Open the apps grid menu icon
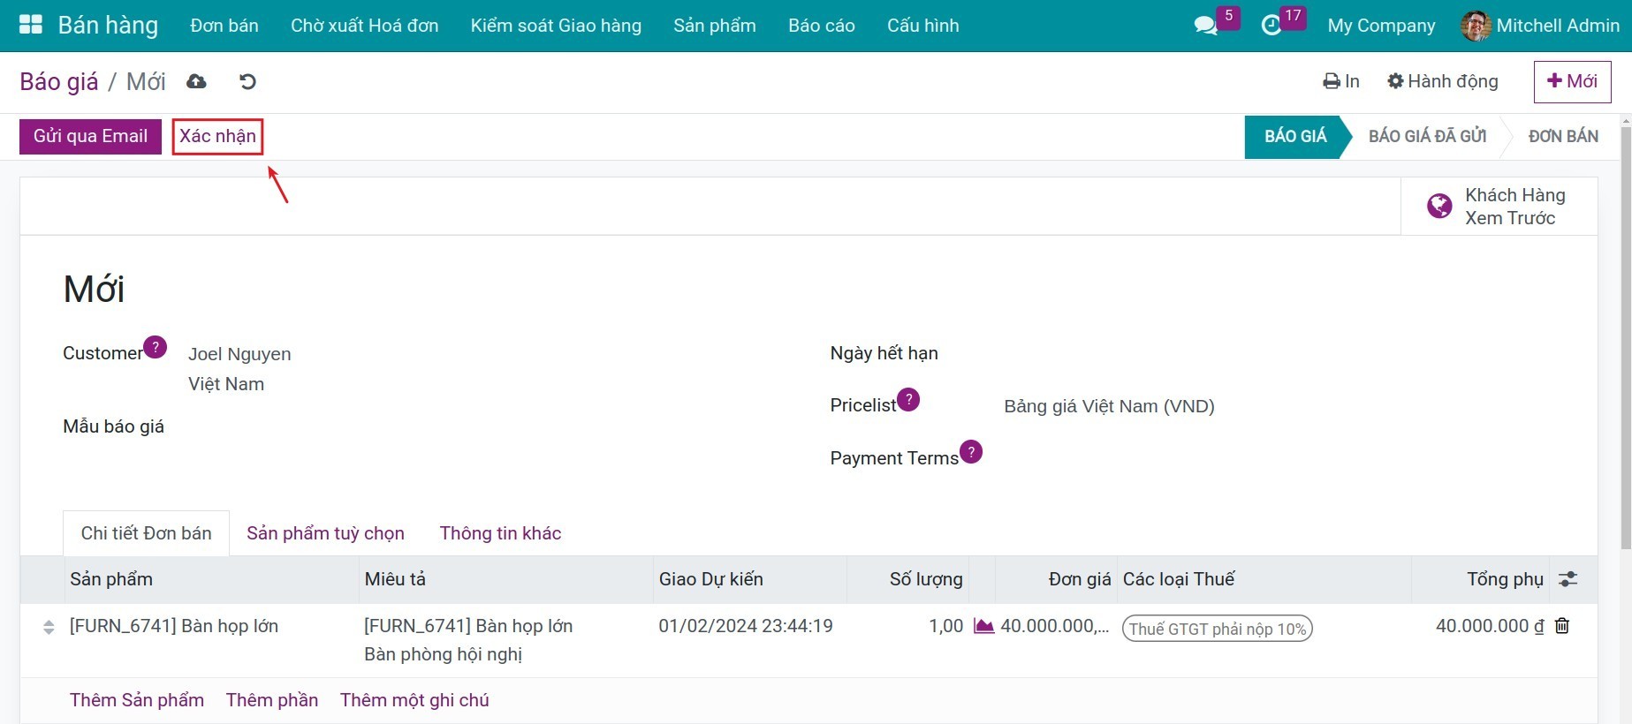The image size is (1632, 724). [x=31, y=25]
